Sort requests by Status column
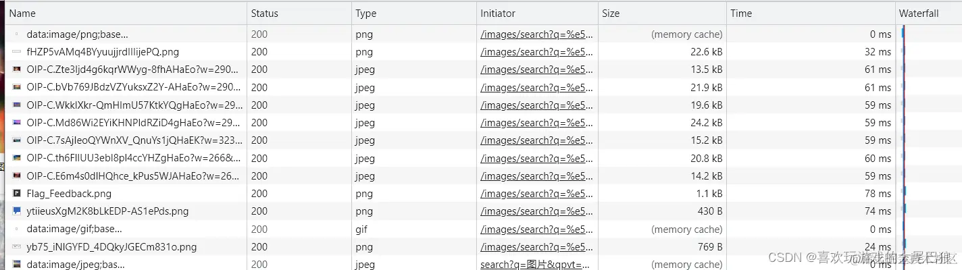Viewport: 962px width, 270px height. [x=299, y=13]
